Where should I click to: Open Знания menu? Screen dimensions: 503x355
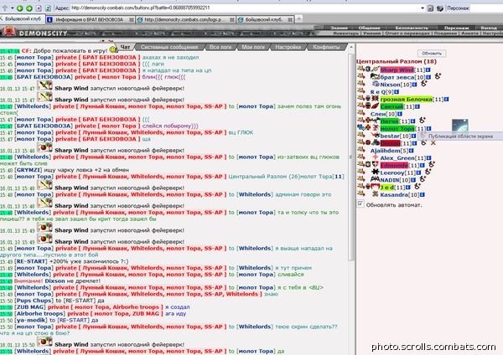point(339,28)
